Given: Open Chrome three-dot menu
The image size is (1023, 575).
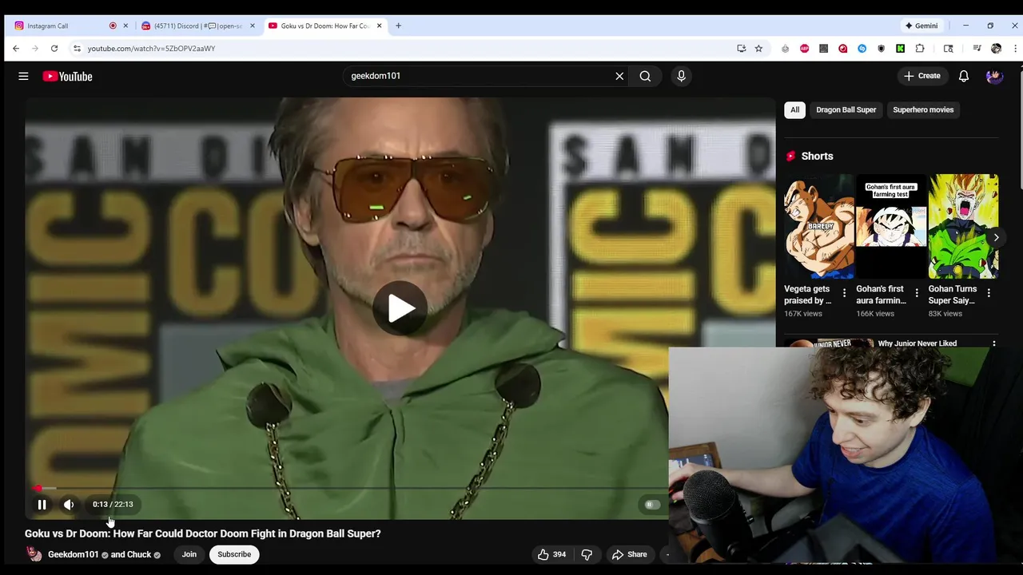Looking at the screenshot, I should [x=1015, y=49].
